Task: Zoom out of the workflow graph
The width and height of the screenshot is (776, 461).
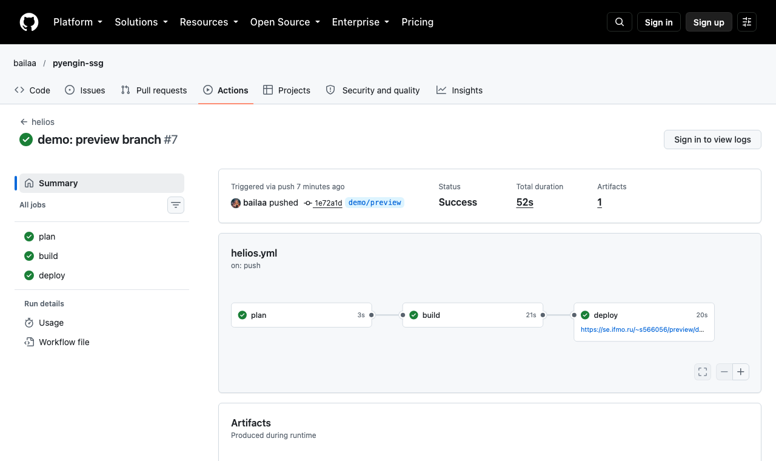Action: (x=724, y=372)
